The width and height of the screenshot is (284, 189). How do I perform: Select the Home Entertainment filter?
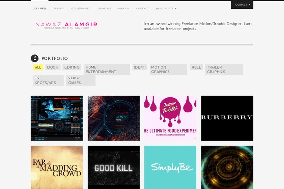(107, 69)
